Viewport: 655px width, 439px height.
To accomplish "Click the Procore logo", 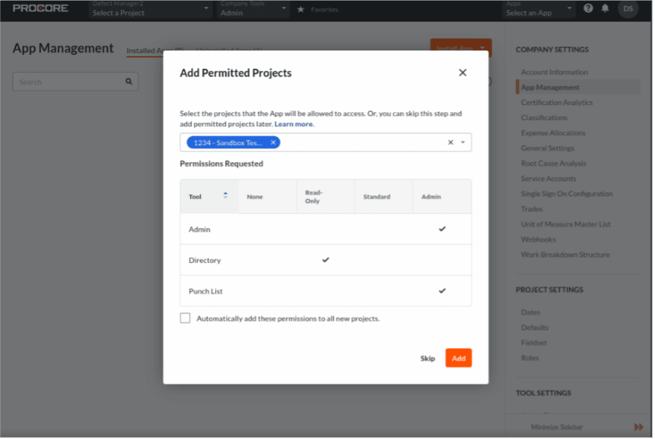I will 41,8.
